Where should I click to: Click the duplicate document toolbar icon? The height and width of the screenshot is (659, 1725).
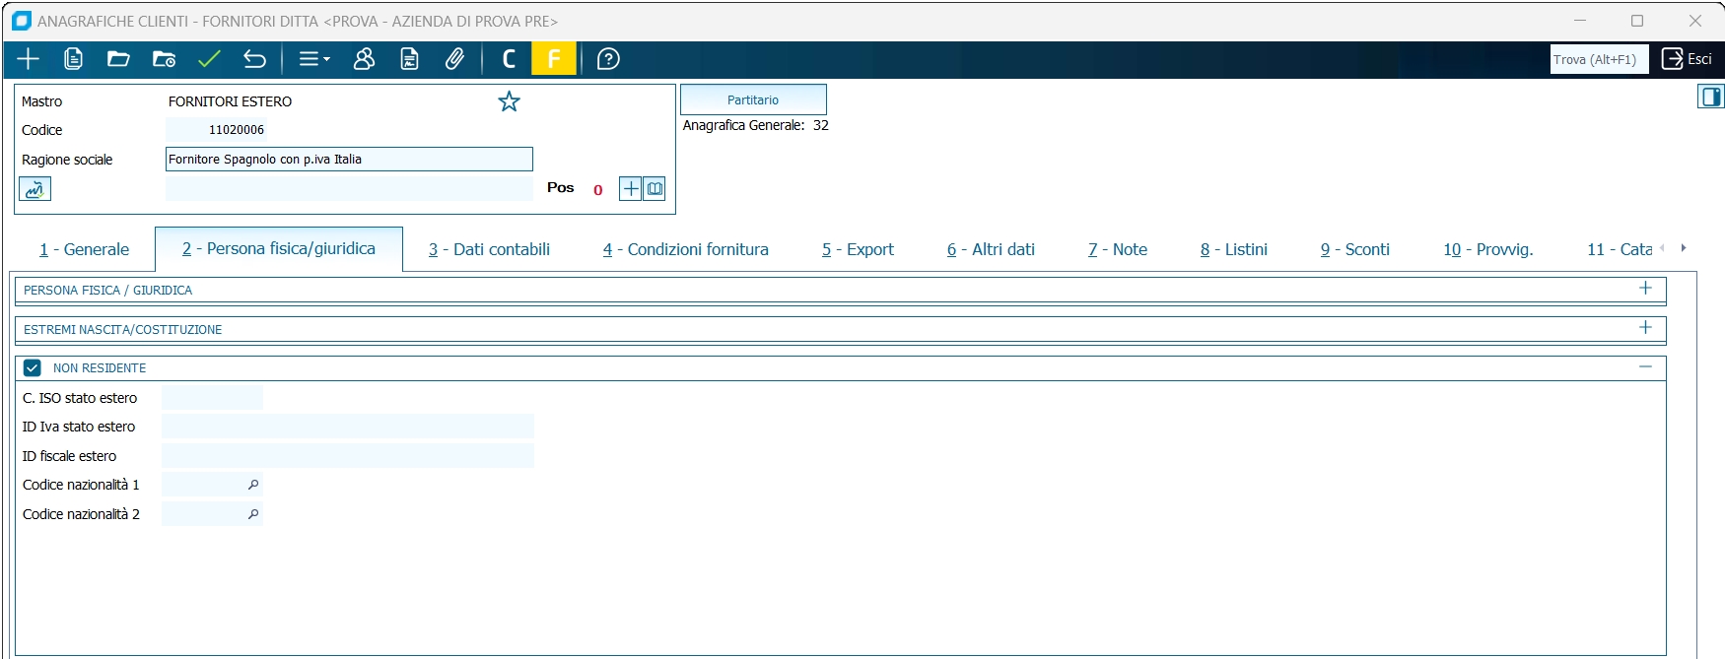pyautogui.click(x=73, y=59)
